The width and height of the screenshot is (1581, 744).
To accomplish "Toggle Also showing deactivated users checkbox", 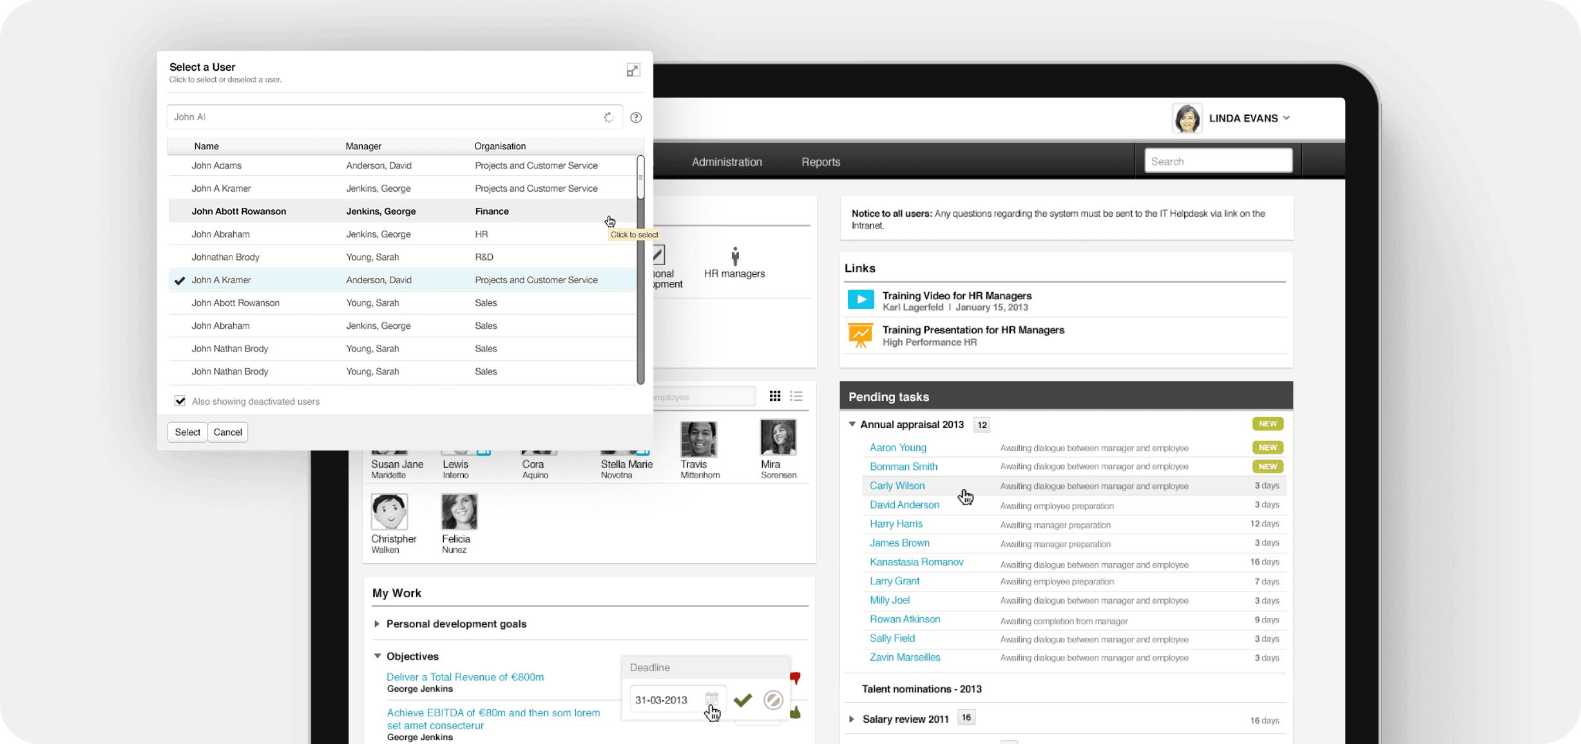I will tap(180, 401).
